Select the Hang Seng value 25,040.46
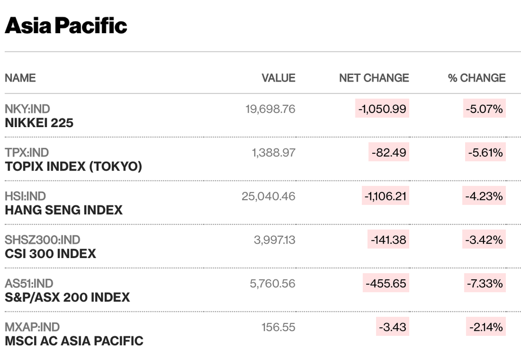 (x=269, y=196)
